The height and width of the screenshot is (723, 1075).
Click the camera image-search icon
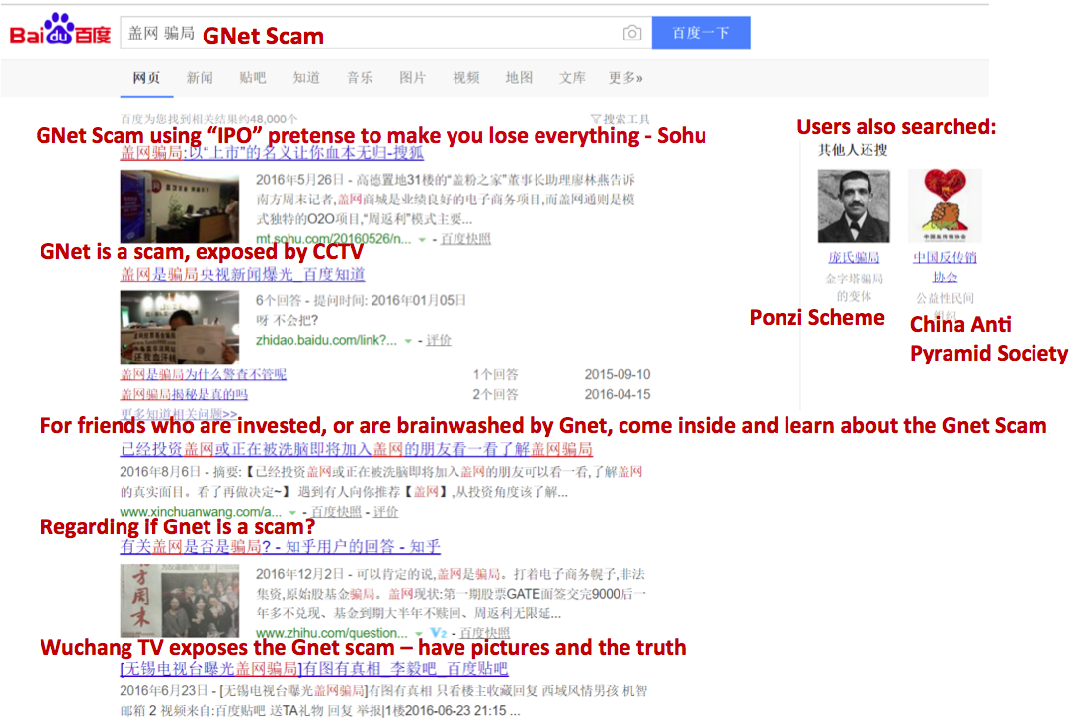[632, 33]
